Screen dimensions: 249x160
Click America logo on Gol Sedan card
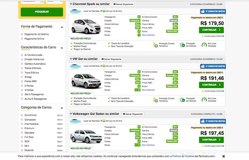[x=75, y=121]
